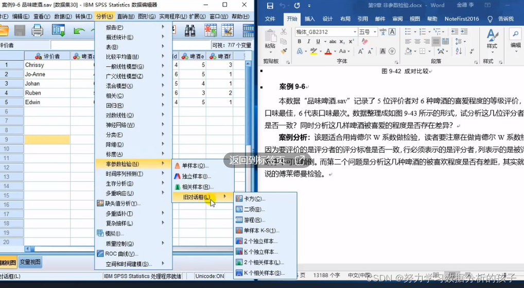Click the Word save icon in title bar

[270, 5]
